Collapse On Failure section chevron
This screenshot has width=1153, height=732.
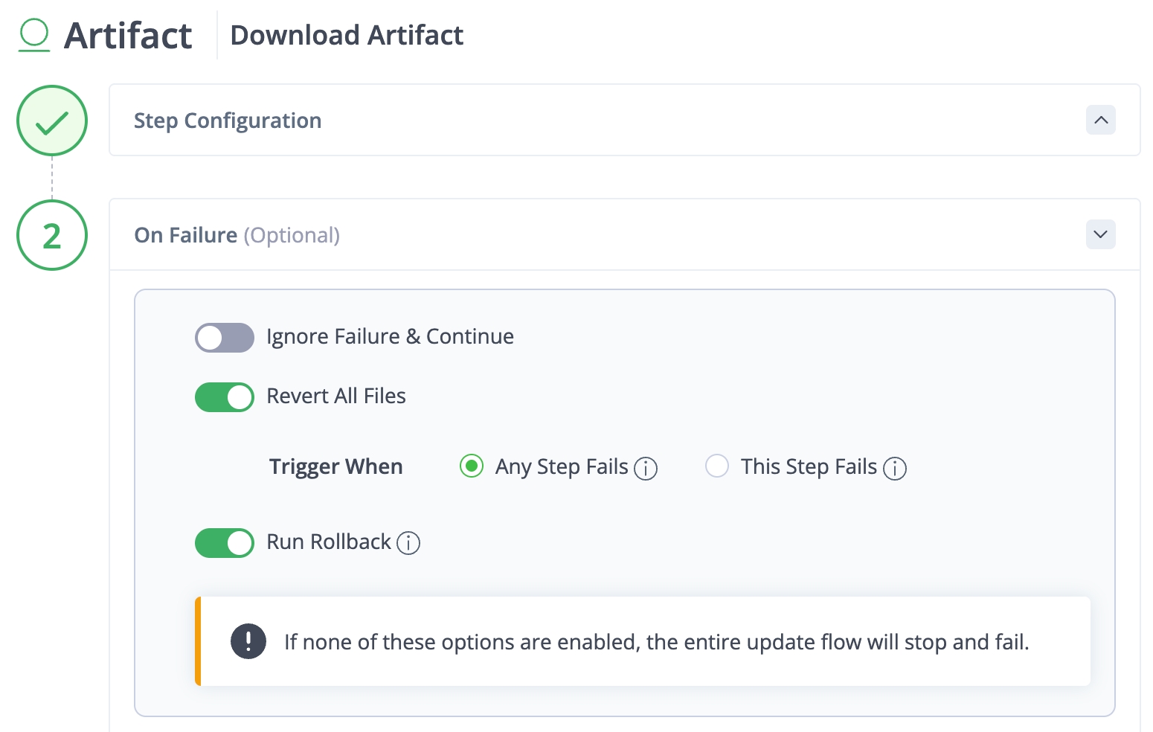[1100, 235]
